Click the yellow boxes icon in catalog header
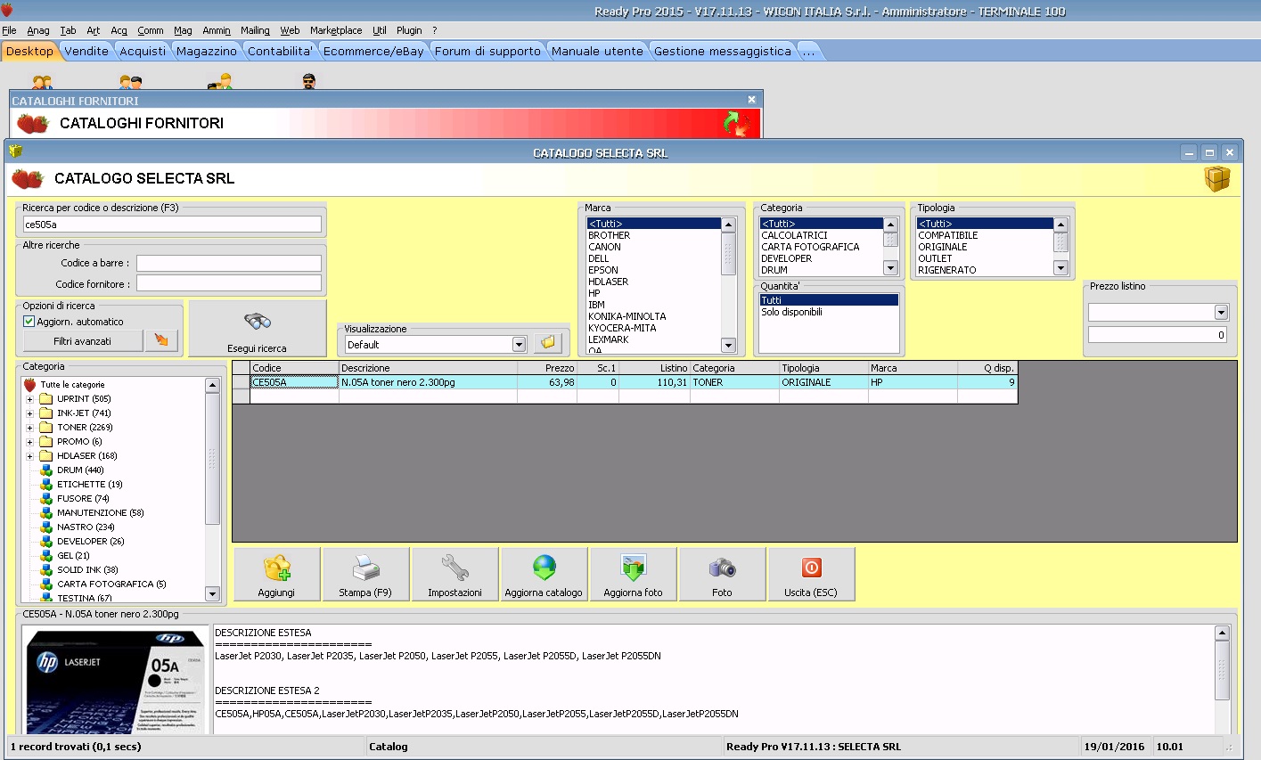Image resolution: width=1261 pixels, height=760 pixels. 1216,178
